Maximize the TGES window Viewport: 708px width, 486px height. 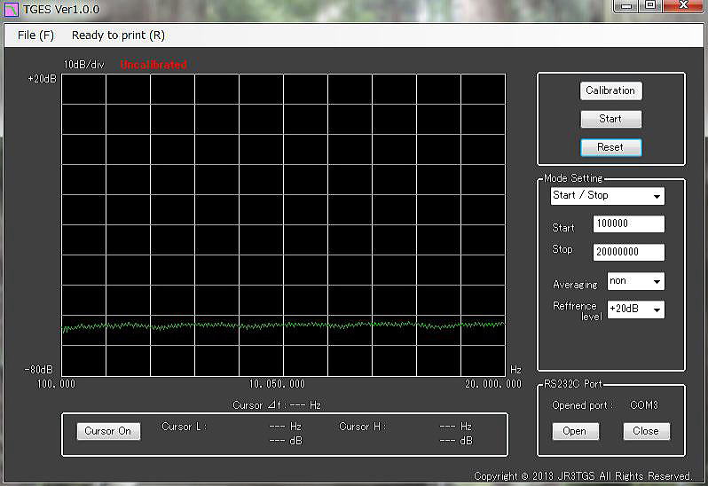click(650, 6)
